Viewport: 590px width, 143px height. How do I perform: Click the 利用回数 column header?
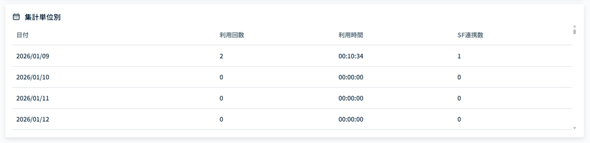pos(232,35)
